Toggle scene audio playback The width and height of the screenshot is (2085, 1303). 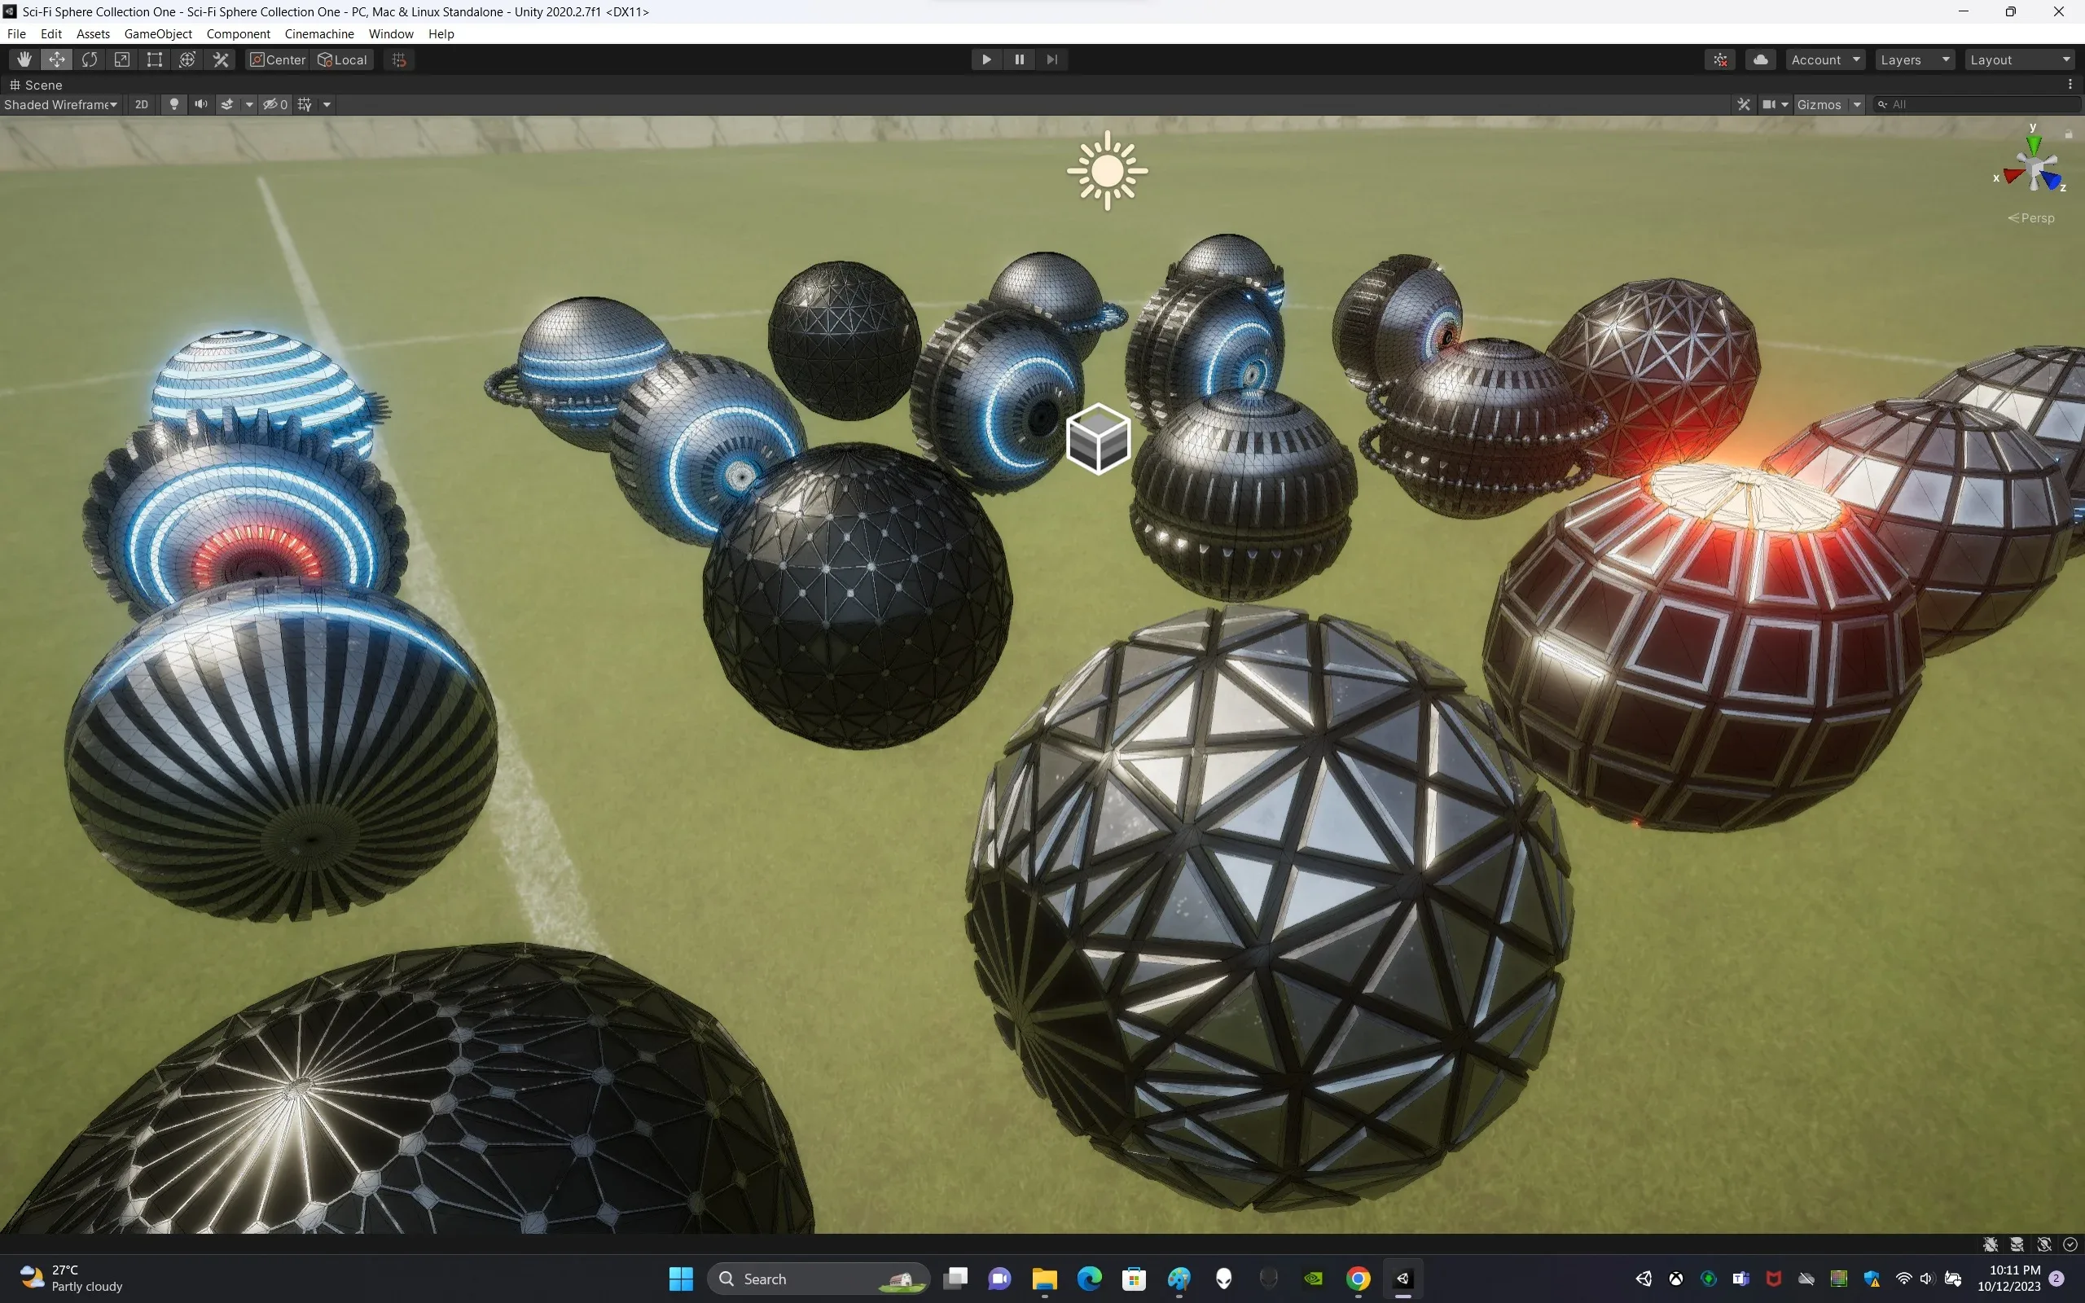click(200, 104)
